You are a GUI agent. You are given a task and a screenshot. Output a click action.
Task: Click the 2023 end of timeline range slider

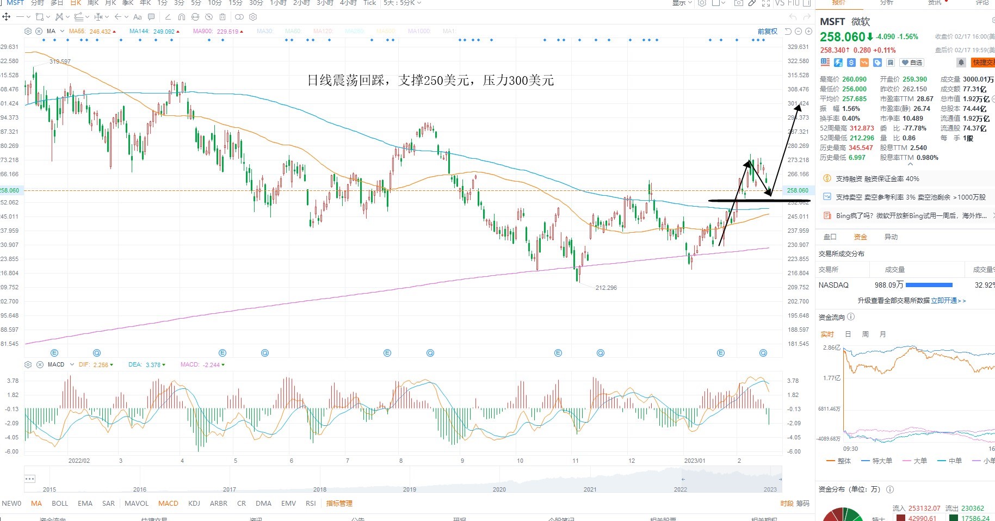780,479
